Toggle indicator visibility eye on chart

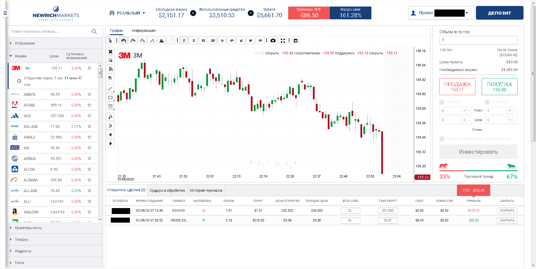tap(257, 53)
